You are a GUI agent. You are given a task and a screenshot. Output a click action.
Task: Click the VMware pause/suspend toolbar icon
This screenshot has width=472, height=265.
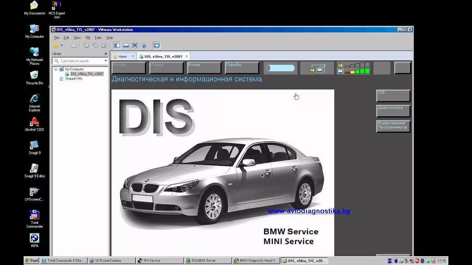tap(56, 45)
